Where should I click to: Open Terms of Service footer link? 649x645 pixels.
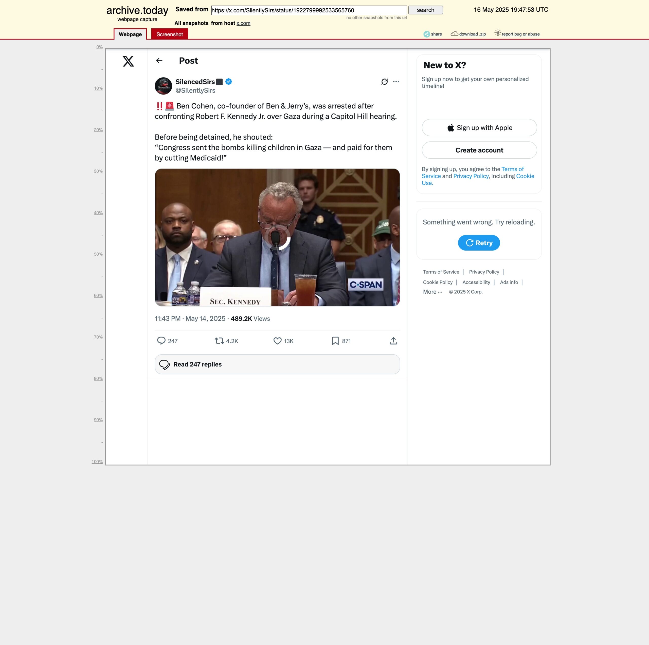point(441,272)
